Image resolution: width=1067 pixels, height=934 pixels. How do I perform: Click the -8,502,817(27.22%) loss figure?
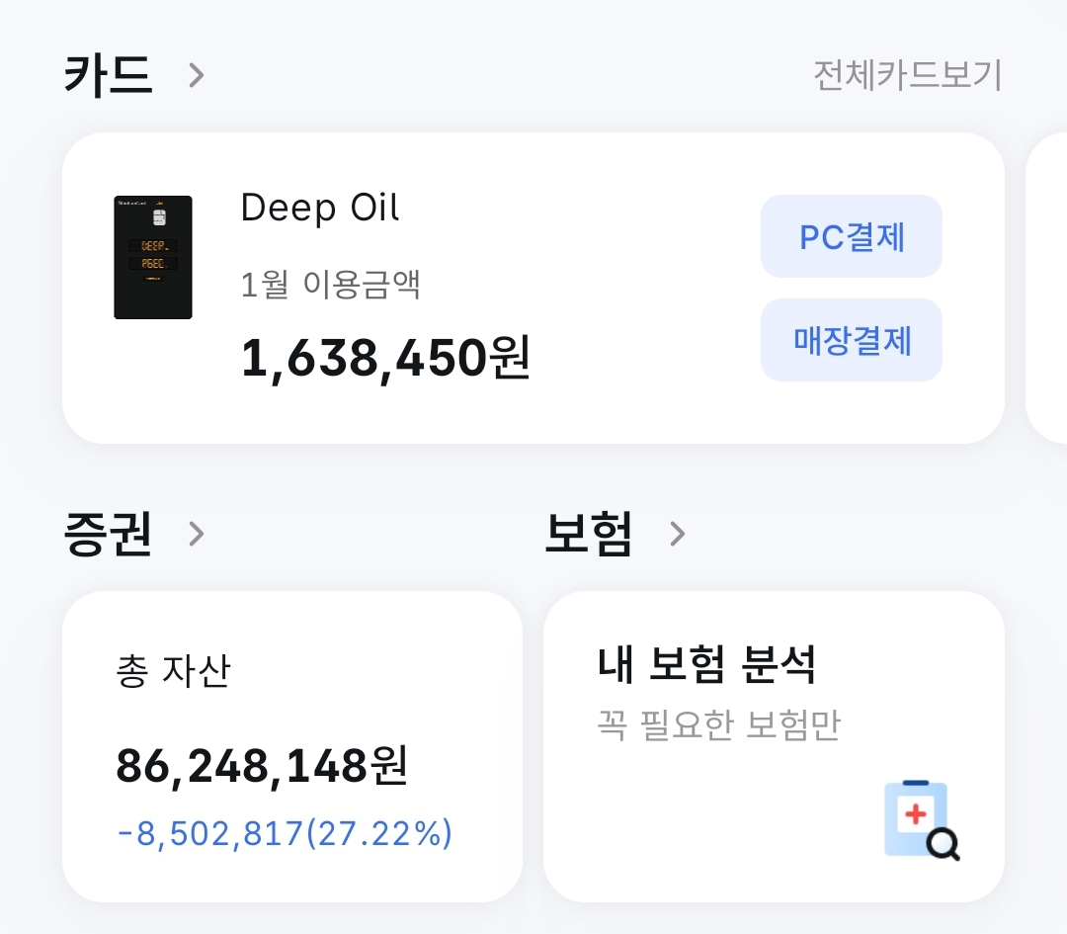coord(285,834)
